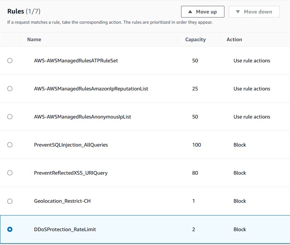Click the DDoSProtection_RateLimit rule name
Image resolution: width=290 pixels, height=245 pixels.
coord(65,229)
